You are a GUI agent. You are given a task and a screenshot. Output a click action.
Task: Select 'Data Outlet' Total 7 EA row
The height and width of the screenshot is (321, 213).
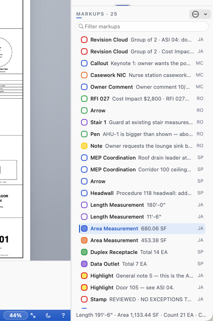tap(142, 264)
